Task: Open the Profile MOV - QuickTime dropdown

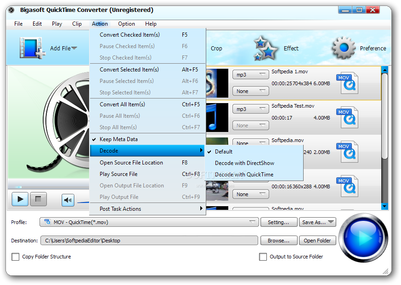Action: pyautogui.click(x=149, y=222)
